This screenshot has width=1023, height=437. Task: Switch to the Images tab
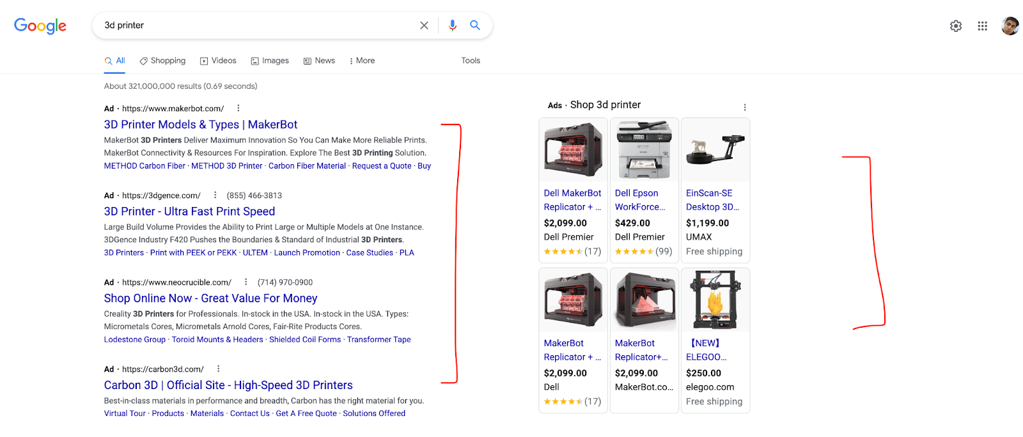270,61
